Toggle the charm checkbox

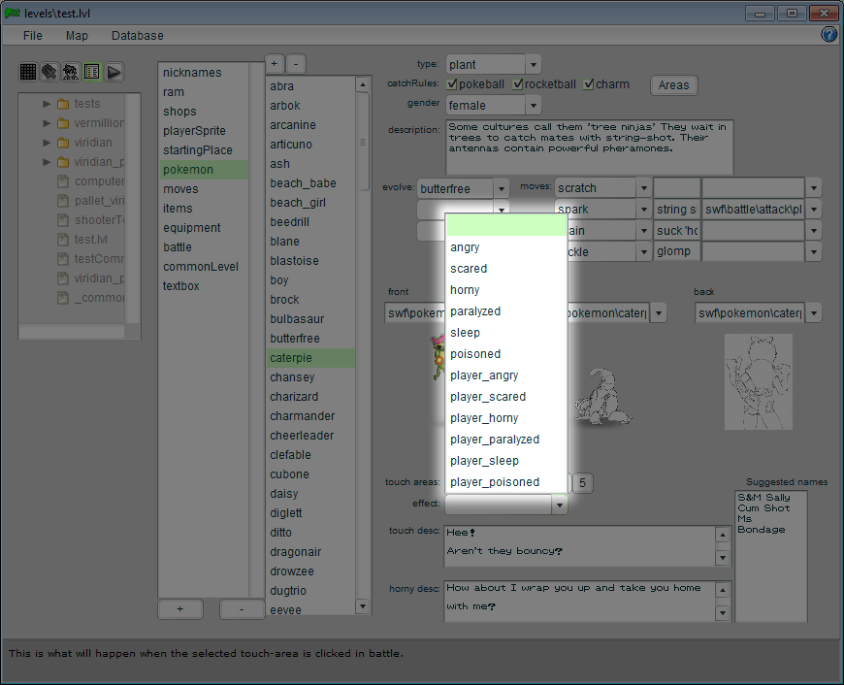[x=589, y=84]
